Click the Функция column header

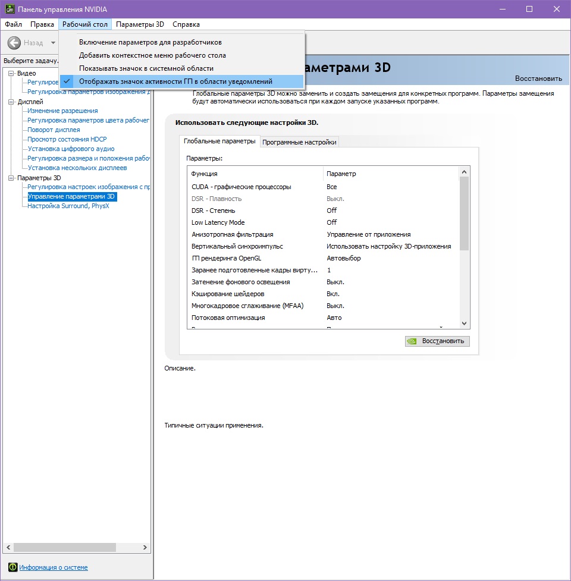pyautogui.click(x=255, y=174)
